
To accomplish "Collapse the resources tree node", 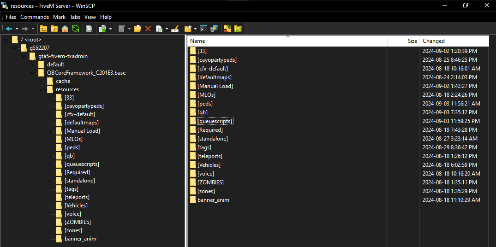I will coord(41,89).
